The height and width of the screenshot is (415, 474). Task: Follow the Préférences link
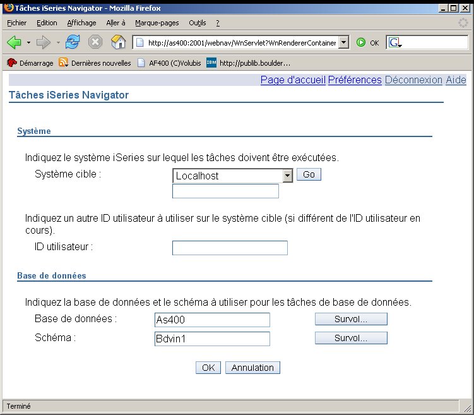point(355,80)
